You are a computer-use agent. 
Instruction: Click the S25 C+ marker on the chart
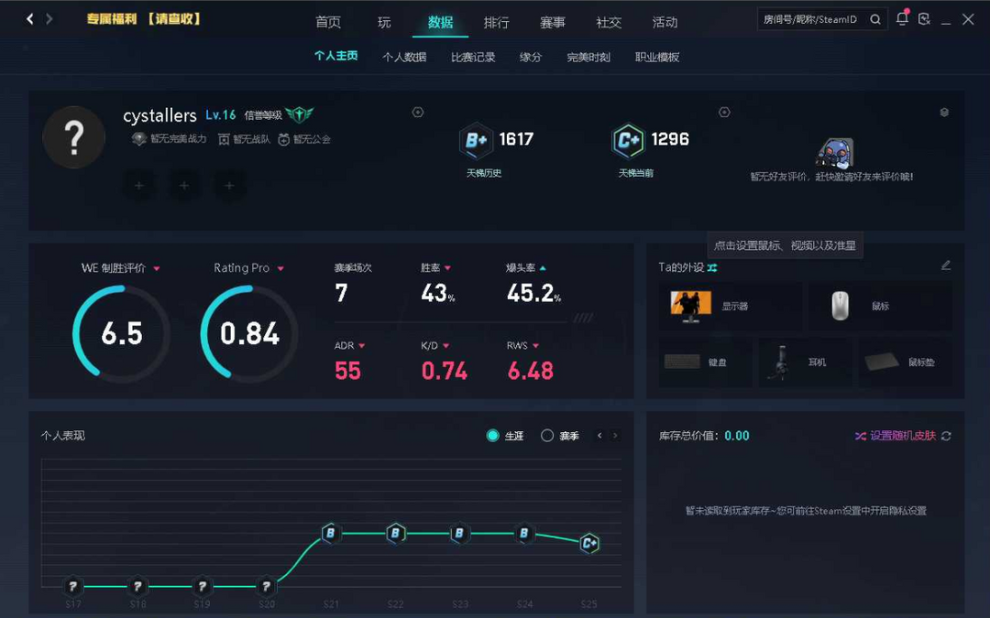[x=589, y=543]
